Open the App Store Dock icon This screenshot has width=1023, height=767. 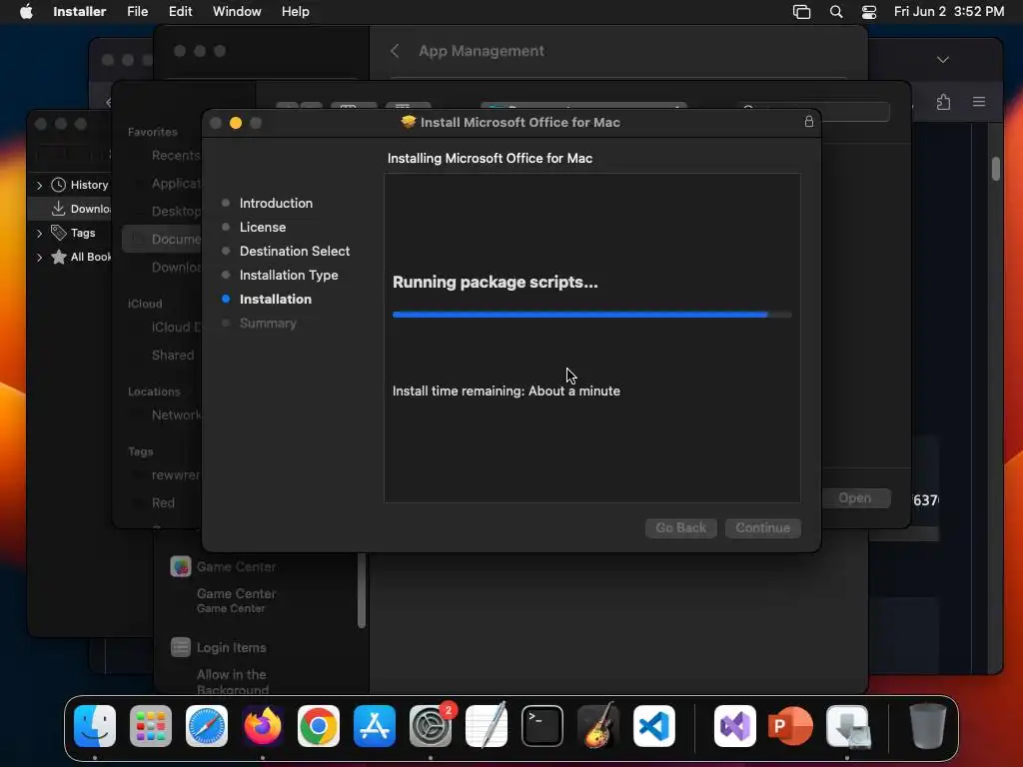click(375, 726)
